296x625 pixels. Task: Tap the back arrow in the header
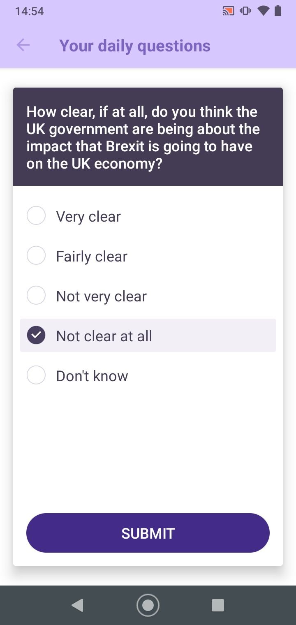click(x=23, y=45)
